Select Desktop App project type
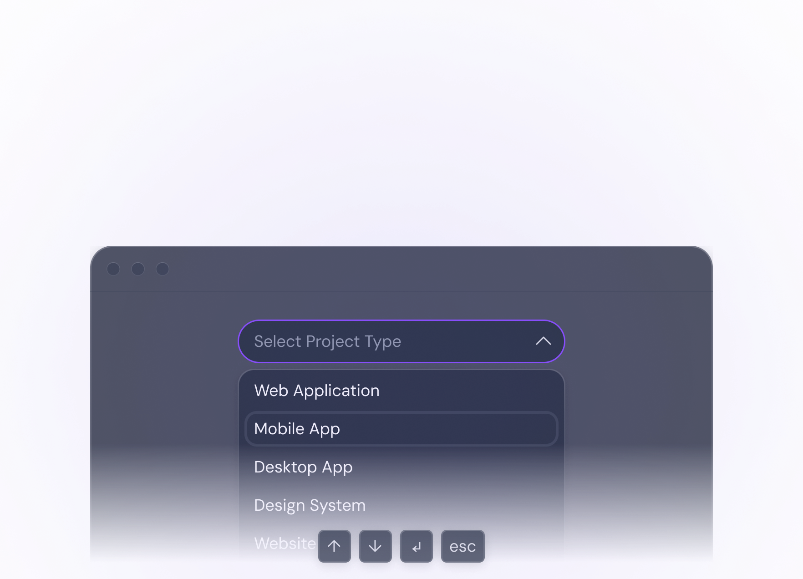The height and width of the screenshot is (579, 803). click(303, 467)
